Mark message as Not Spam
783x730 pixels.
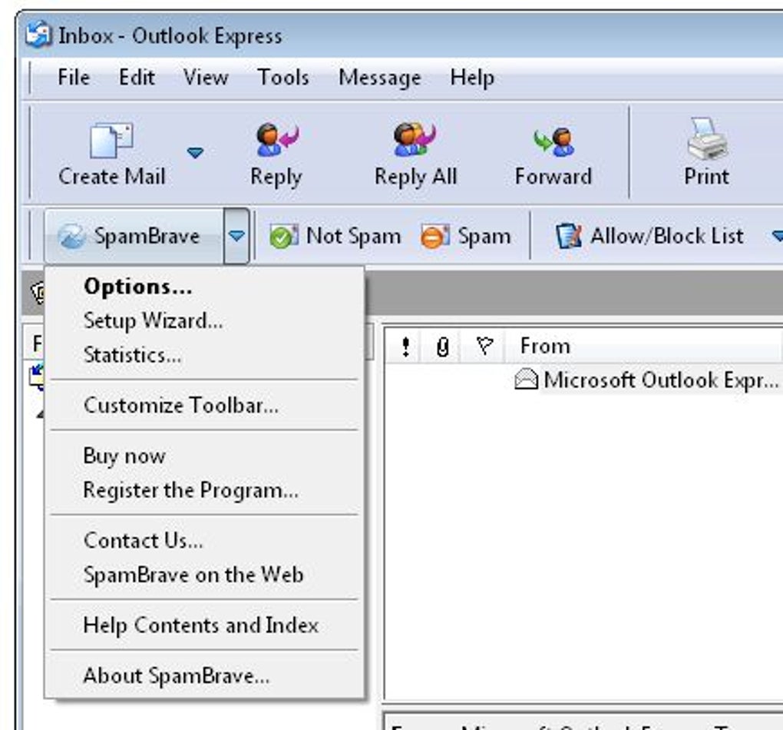tap(335, 236)
